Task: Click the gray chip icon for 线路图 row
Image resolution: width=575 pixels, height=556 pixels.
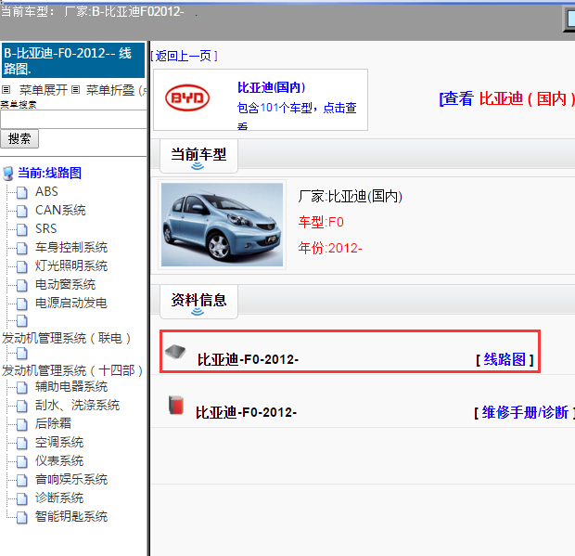Action: pos(175,352)
